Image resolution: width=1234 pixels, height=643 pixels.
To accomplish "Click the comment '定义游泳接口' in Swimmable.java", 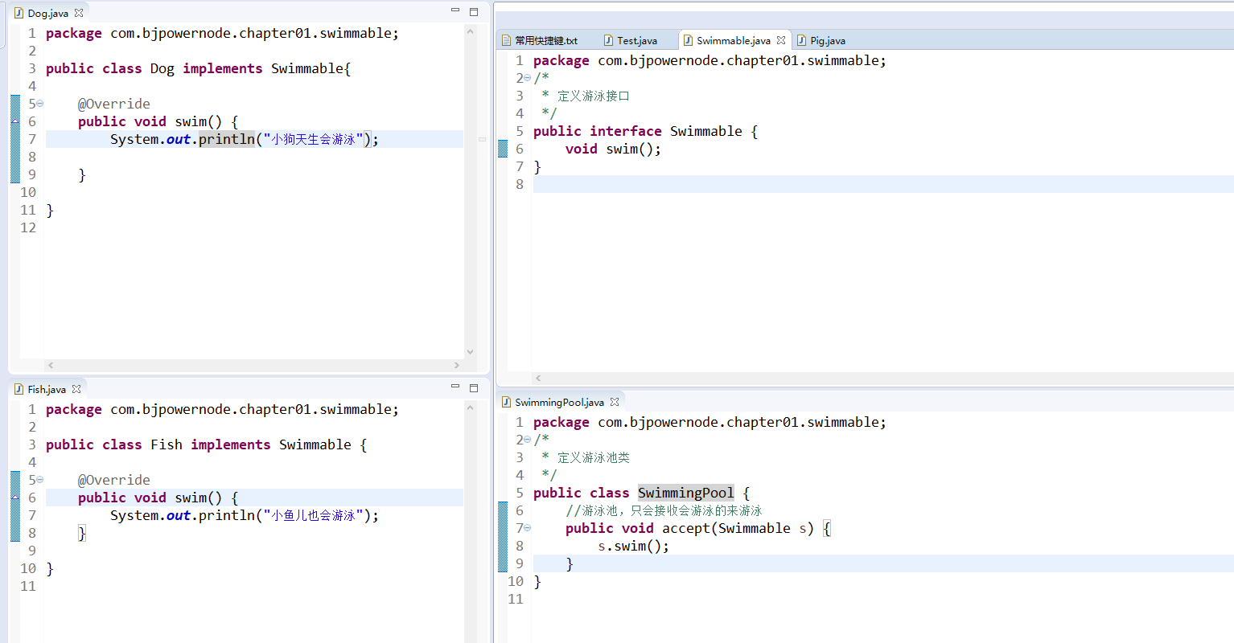I will (594, 96).
